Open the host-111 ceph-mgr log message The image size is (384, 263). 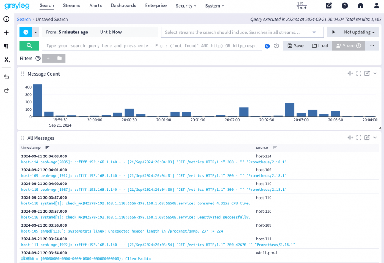158,245
